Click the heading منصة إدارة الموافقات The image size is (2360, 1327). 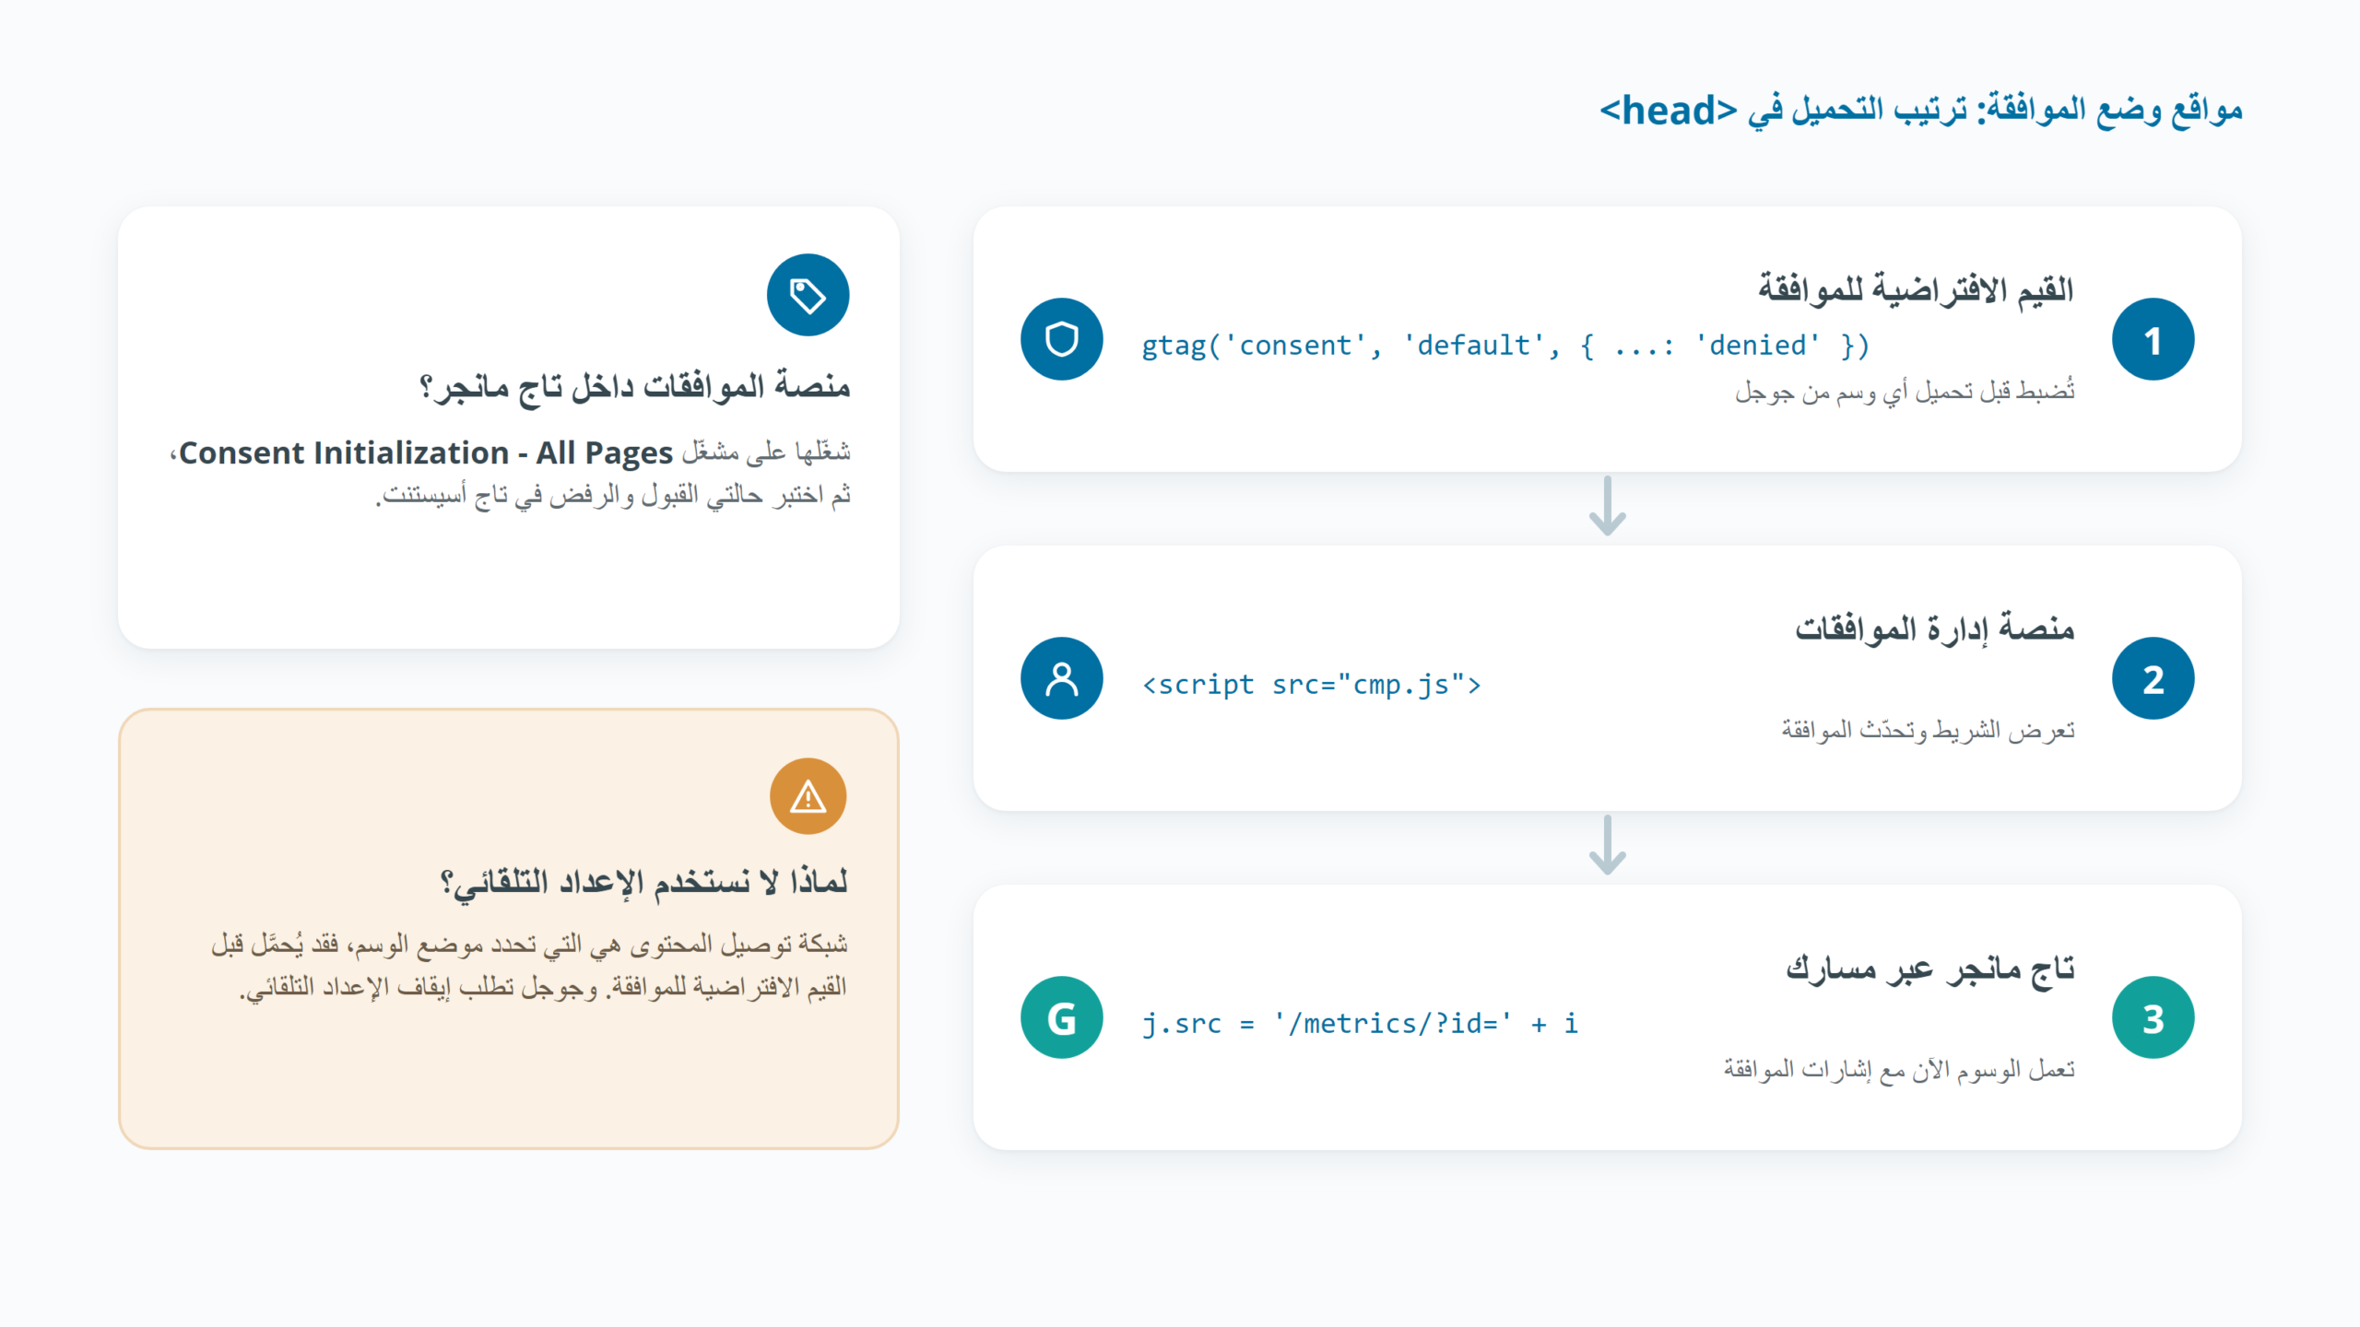click(1934, 628)
